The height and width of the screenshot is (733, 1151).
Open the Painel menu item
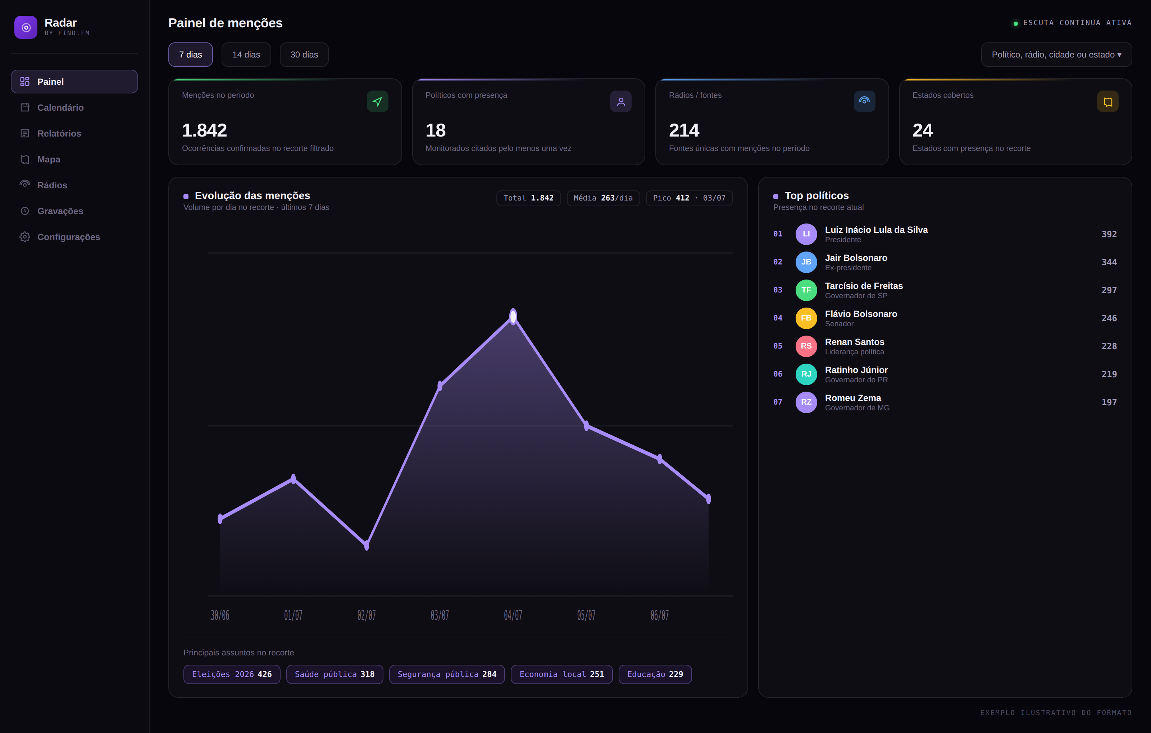tap(74, 82)
